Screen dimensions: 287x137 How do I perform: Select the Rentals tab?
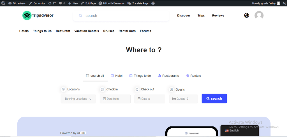[193, 76]
